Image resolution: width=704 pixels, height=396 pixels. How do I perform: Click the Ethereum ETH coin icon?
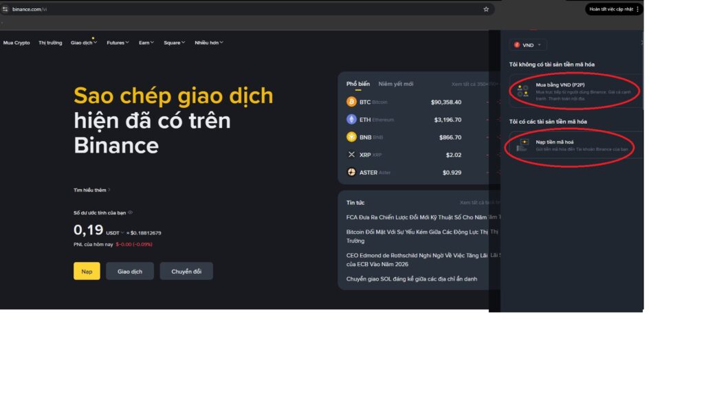tap(351, 120)
